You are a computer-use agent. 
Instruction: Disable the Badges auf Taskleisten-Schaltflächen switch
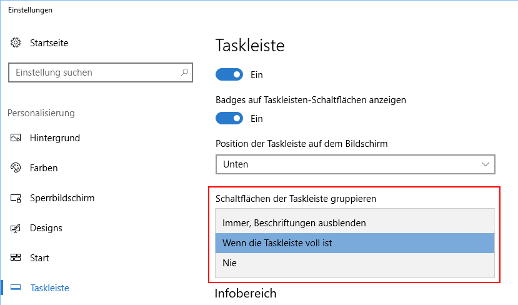click(229, 118)
